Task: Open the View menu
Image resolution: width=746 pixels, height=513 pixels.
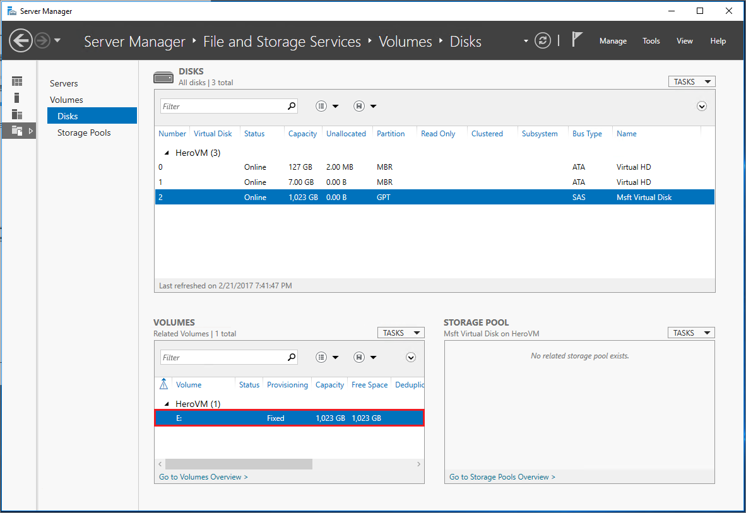Action: [684, 41]
